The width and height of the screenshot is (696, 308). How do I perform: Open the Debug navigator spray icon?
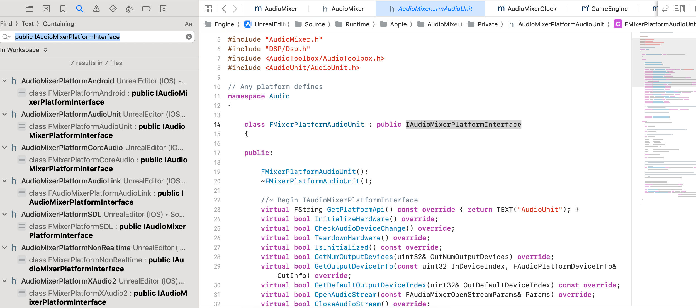pos(130,9)
